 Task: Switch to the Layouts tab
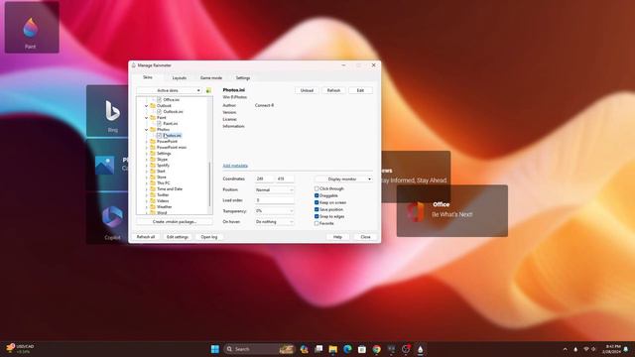pyautogui.click(x=180, y=77)
